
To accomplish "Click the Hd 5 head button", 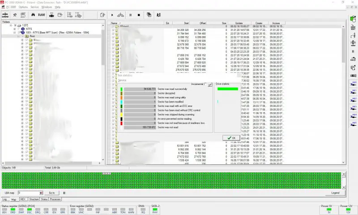I will (353, 124).
